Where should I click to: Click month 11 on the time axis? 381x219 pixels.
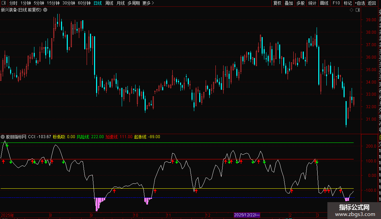point(169,215)
